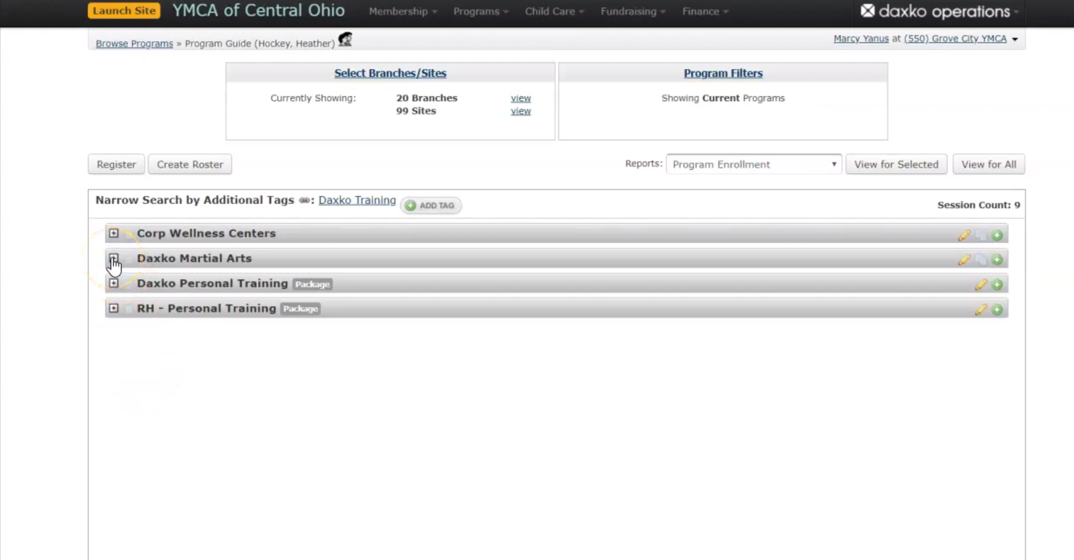Open the Membership menu
The image size is (1074, 560).
[x=403, y=11]
